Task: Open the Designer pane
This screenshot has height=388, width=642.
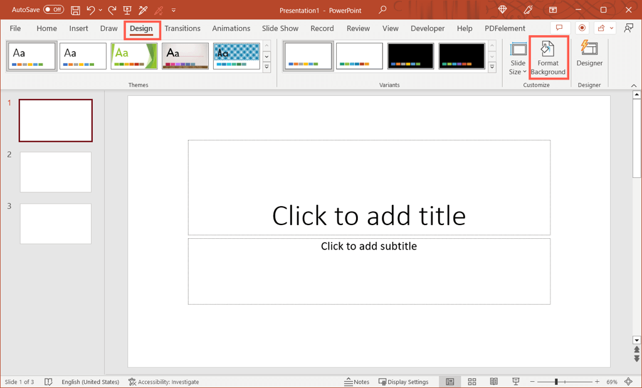Action: 589,54
